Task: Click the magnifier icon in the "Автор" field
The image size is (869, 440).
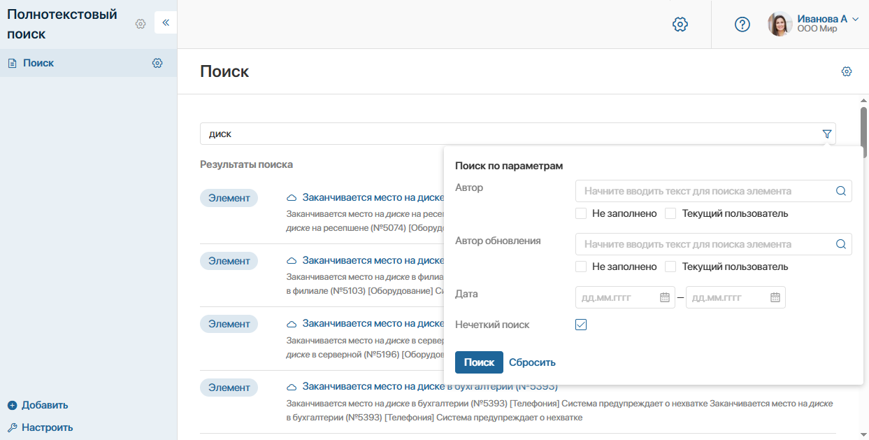Action: coord(841,191)
